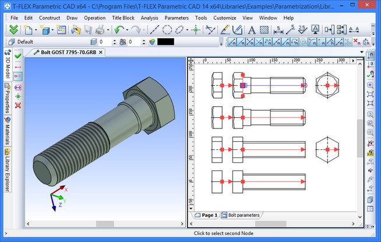Click the Undo arrow icon

click(x=118, y=30)
